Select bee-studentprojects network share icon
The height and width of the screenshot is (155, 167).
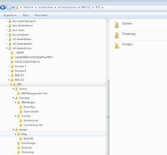pos(10,21)
